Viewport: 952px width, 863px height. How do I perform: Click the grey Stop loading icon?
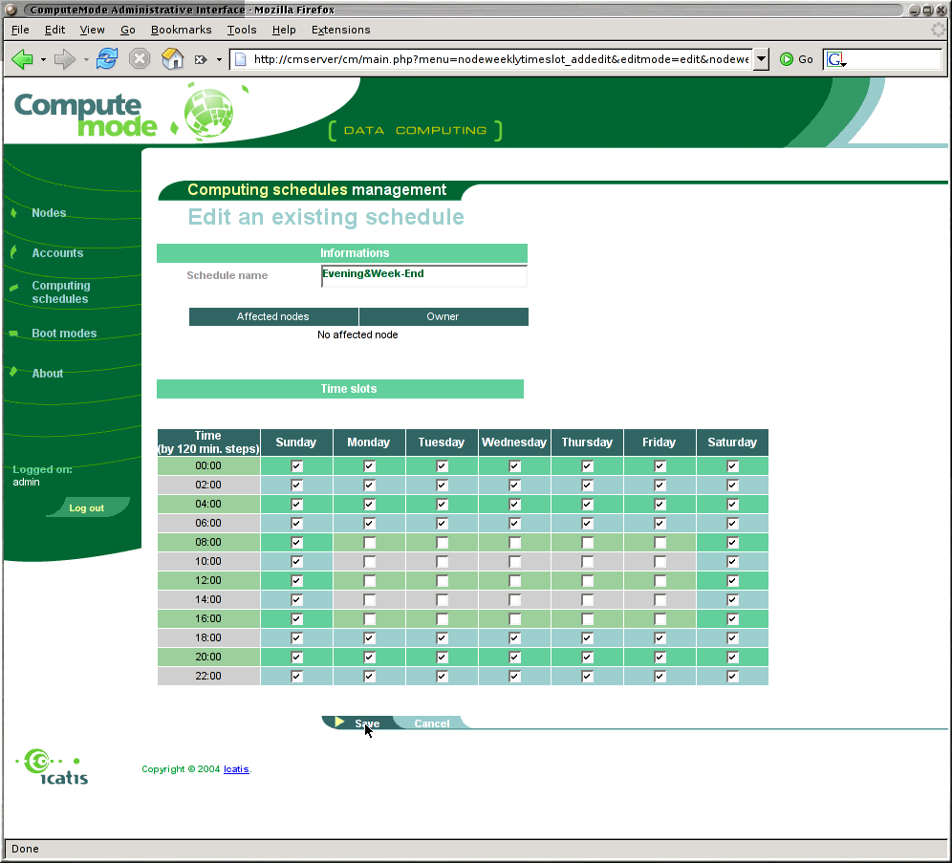(x=140, y=59)
